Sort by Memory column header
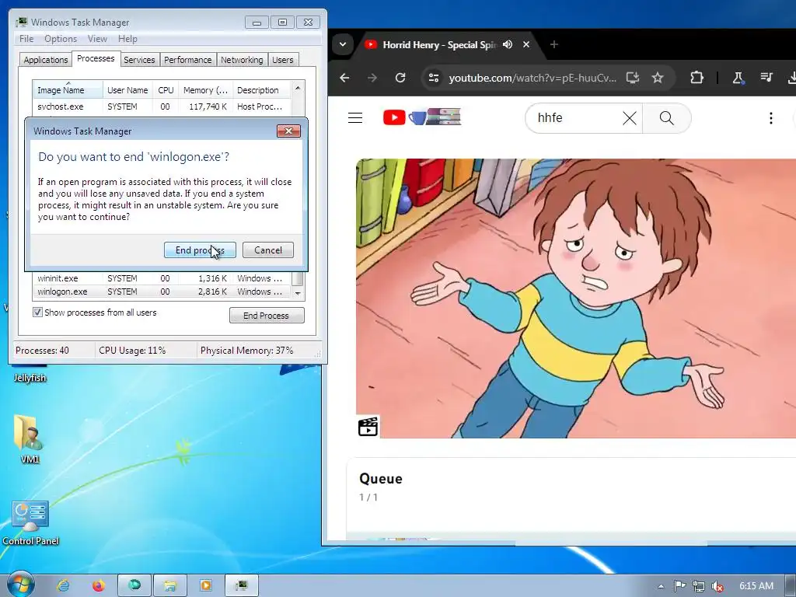This screenshot has width=796, height=597. point(205,90)
